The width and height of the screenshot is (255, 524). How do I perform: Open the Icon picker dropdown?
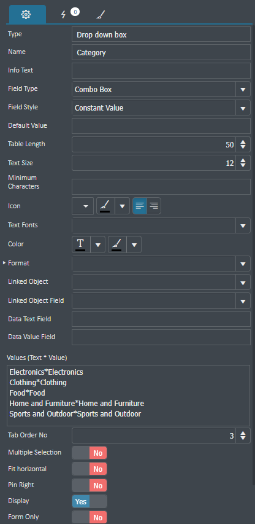[83, 206]
